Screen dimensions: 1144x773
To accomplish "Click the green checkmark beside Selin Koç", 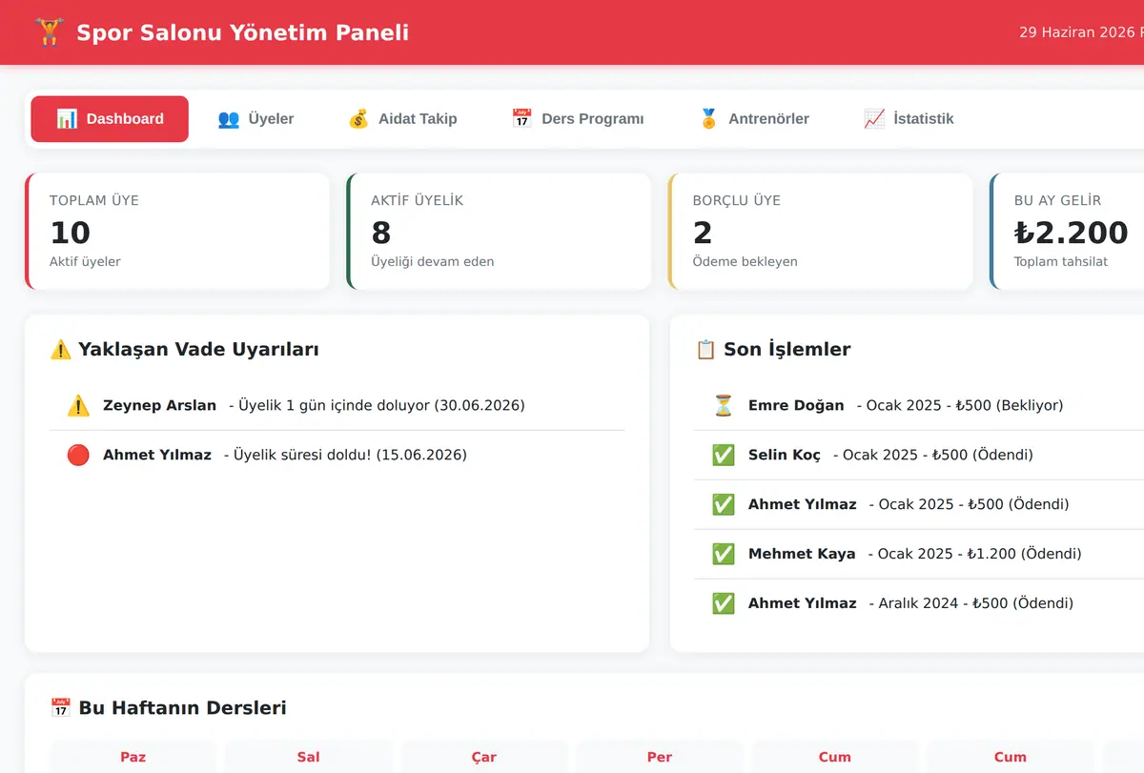I will (x=724, y=456).
